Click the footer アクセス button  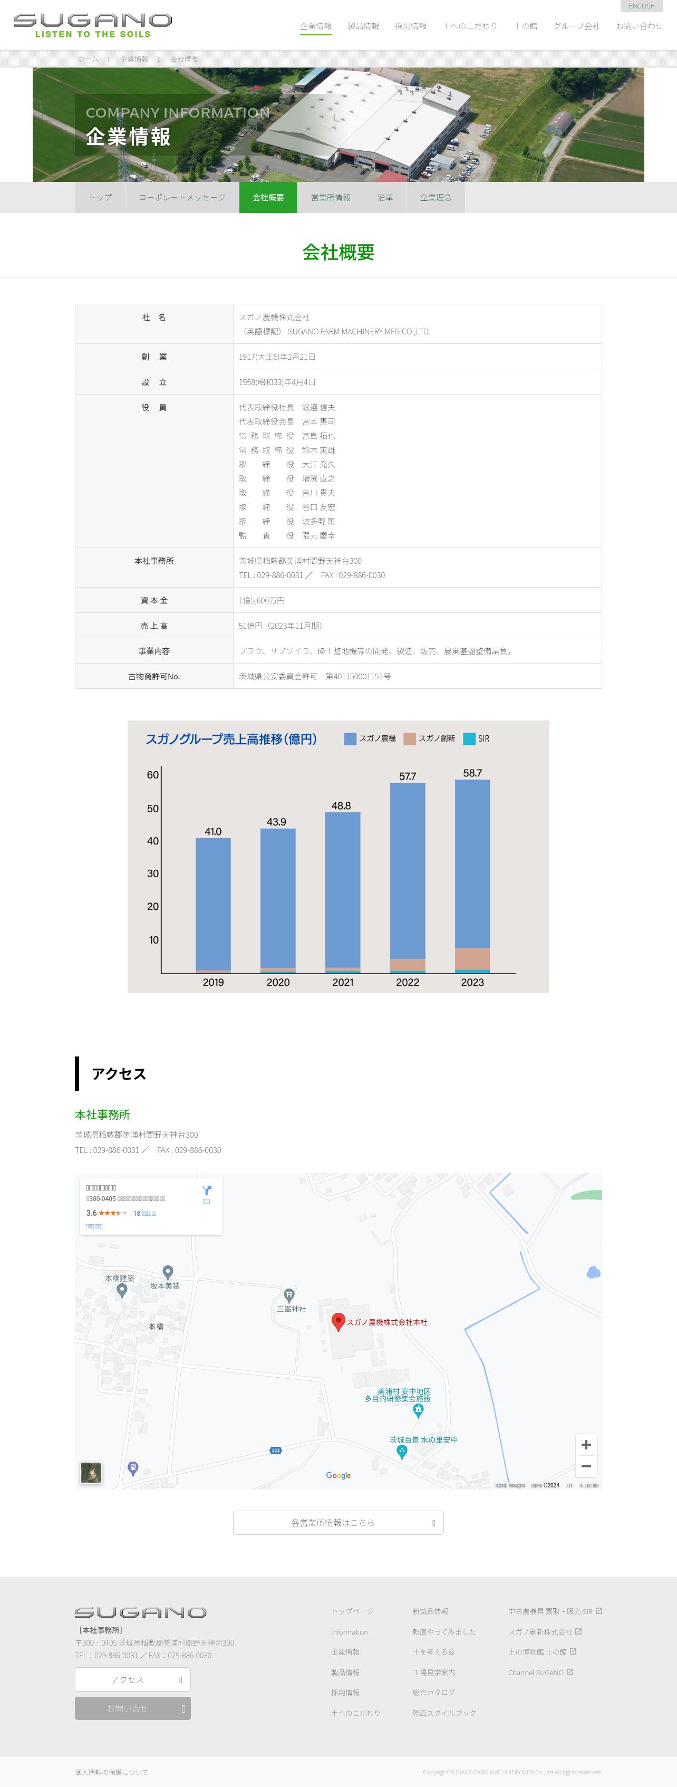tap(132, 1679)
